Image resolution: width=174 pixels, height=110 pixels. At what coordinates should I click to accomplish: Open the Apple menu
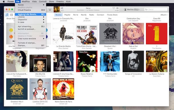coord(4,1)
